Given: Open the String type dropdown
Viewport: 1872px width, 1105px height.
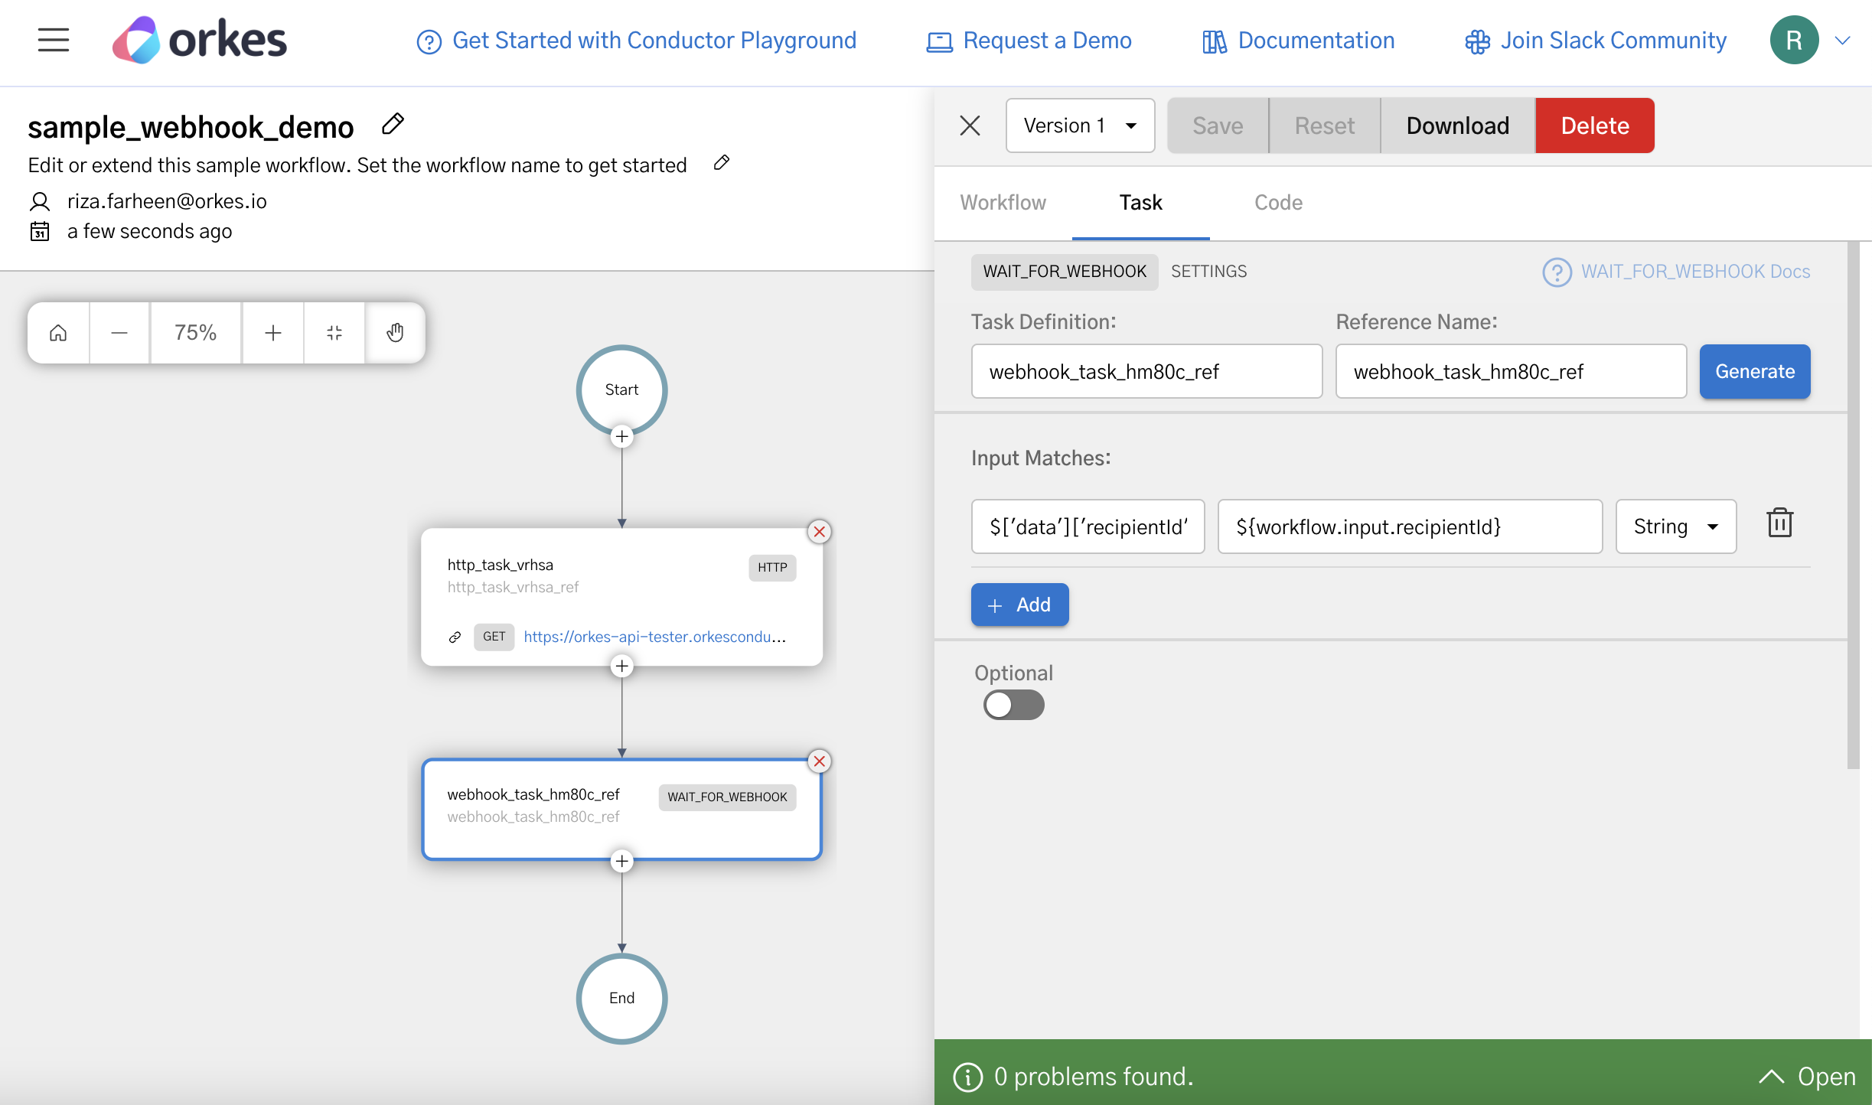Looking at the screenshot, I should click(x=1675, y=526).
